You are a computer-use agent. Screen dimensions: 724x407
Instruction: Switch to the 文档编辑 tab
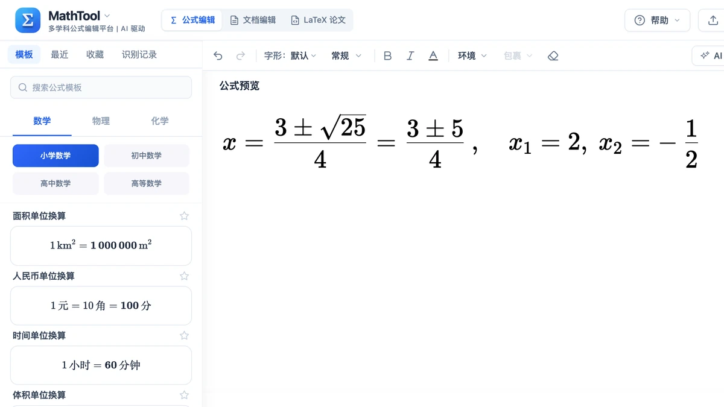click(x=253, y=20)
